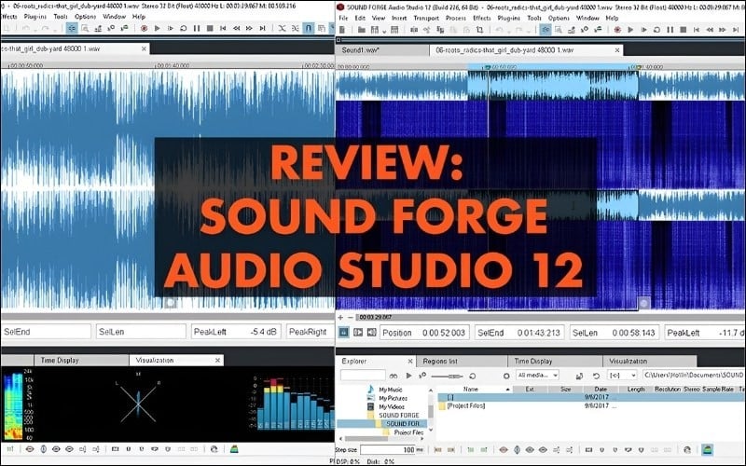Close the Explorer panel tab
The height and width of the screenshot is (466, 746).
point(410,362)
